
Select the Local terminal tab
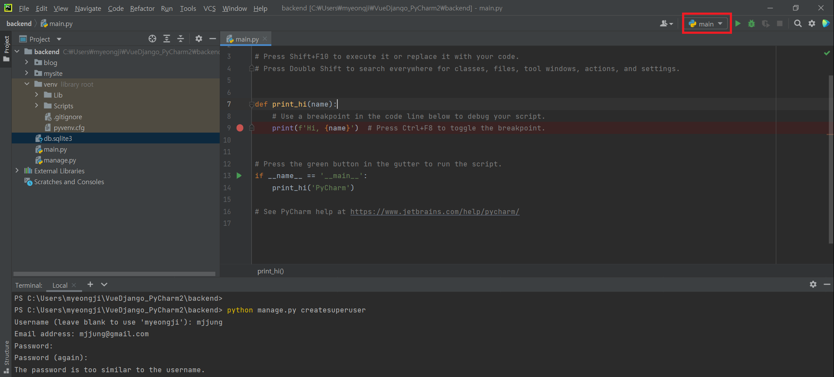60,285
